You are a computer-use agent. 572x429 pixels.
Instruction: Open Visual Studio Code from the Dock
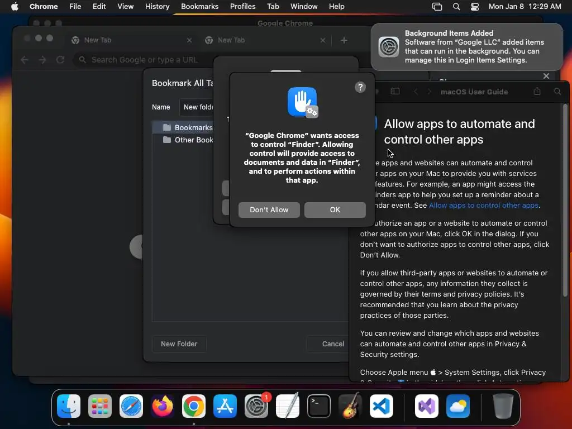[381, 406]
